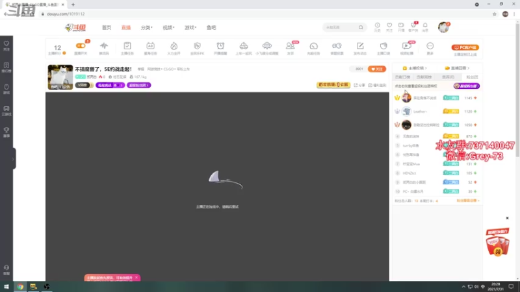Open the Windows Start button
This screenshot has width=520, height=292.
(x=6, y=287)
